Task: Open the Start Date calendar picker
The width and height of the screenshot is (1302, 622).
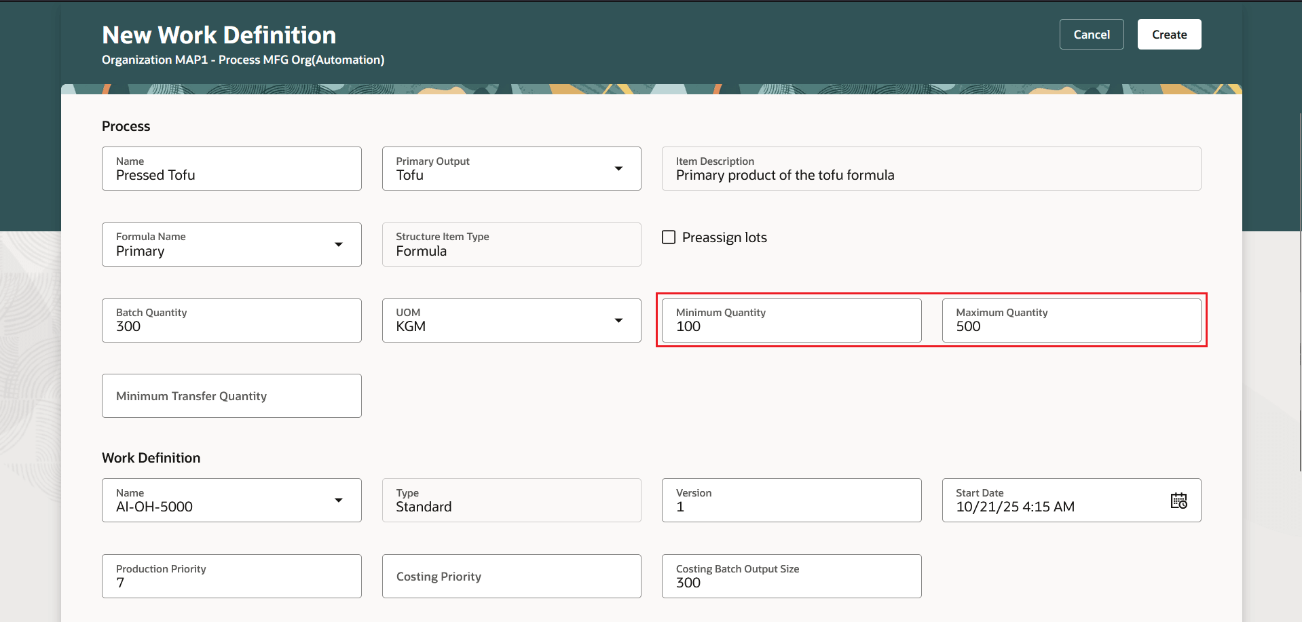Action: 1178,501
